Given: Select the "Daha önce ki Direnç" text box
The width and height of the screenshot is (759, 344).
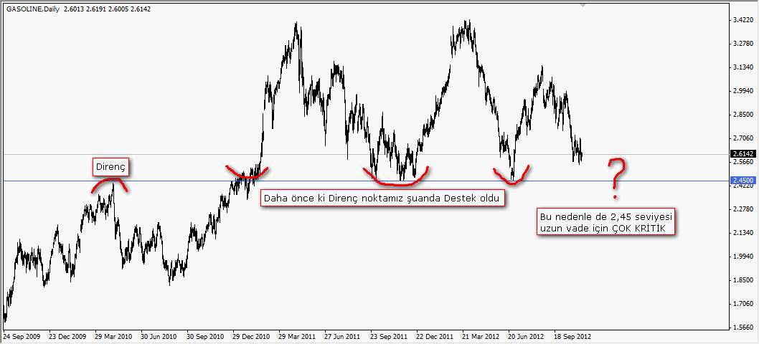Looking at the screenshot, I should [381, 197].
